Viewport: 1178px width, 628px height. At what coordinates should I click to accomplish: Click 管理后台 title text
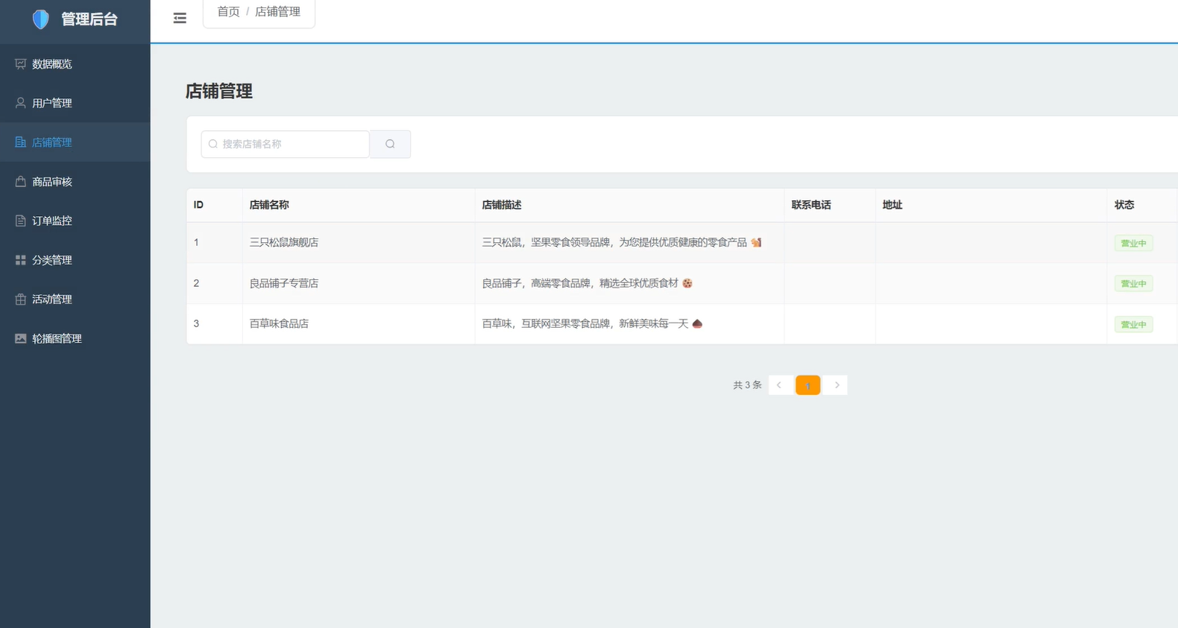click(89, 19)
